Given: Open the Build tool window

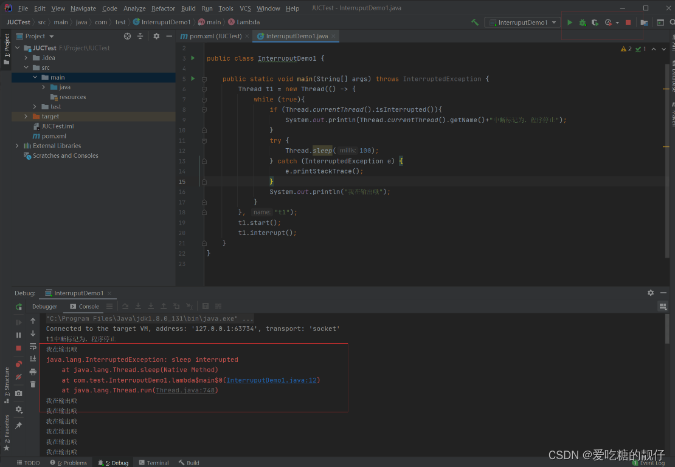Looking at the screenshot, I should [189, 463].
